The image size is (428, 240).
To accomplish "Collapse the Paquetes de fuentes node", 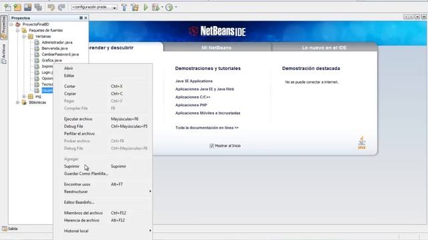I will tap(18, 30).
